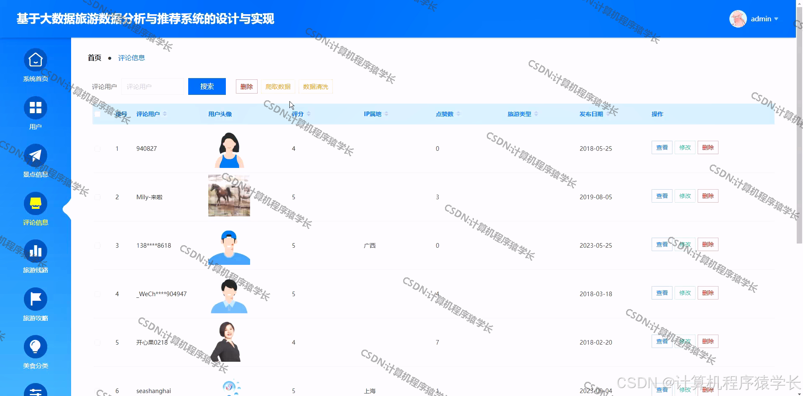This screenshot has height=396, width=803.
Task: Click 查看 for _WeCh****904947 row
Action: pyautogui.click(x=662, y=293)
